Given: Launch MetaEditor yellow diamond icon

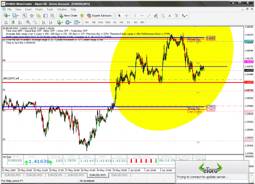Looking at the screenshot, I should [x=82, y=16].
